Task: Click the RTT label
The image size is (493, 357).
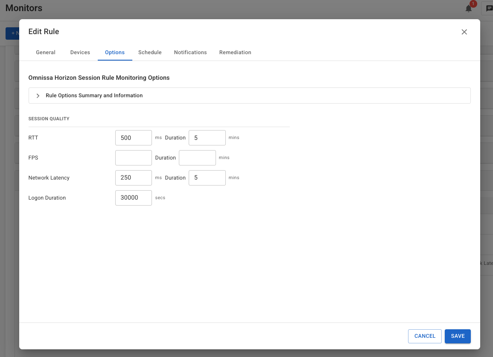Action: 33,138
